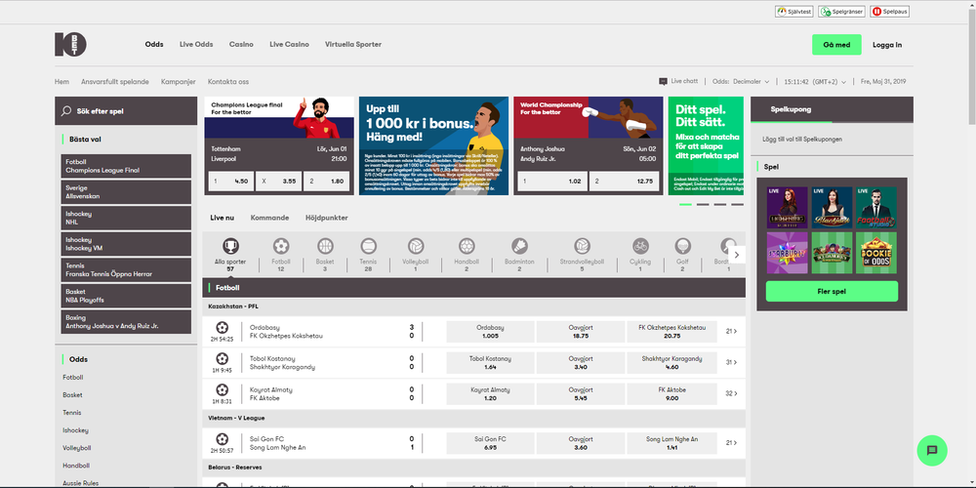Filter live events by Strandvolleyboll icon

pyautogui.click(x=582, y=246)
